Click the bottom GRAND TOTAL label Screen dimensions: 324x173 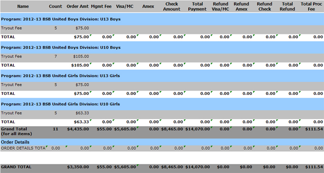16,167
